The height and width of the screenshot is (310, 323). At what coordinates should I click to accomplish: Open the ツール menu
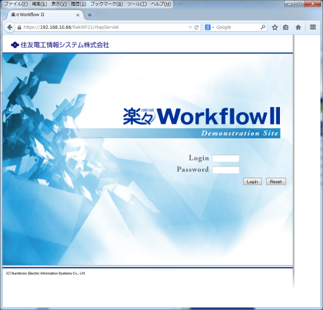click(137, 4)
